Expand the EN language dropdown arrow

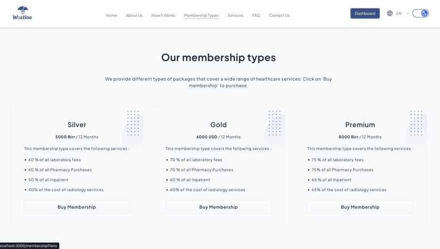pos(408,13)
